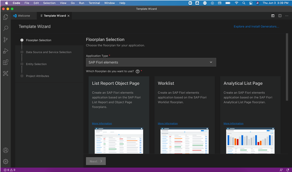This screenshot has width=292, height=172.
Task: Click the feedback icon in status bar
Action: click(x=281, y=170)
